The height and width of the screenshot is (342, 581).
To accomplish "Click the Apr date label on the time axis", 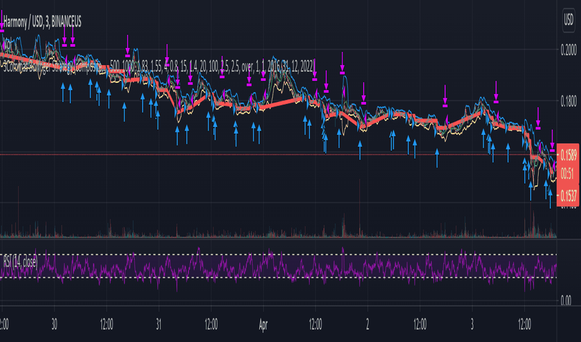I will (263, 325).
